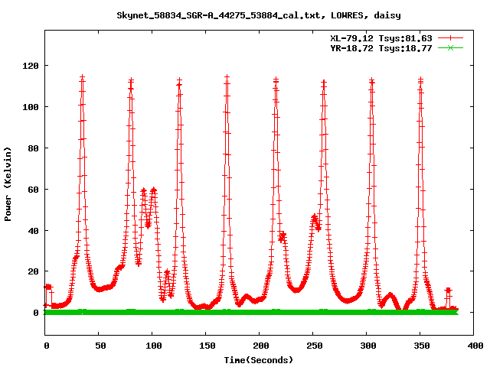Click the last red peak near 350 seconds
The image size is (490, 367).
pyautogui.click(x=420, y=80)
